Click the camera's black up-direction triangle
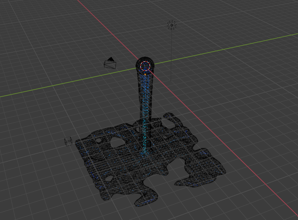Viewport: 298px width, 220px height. (x=111, y=59)
